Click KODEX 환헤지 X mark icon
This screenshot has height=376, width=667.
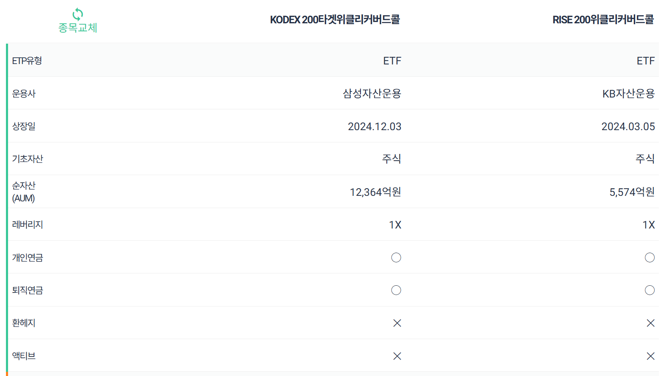[397, 323]
